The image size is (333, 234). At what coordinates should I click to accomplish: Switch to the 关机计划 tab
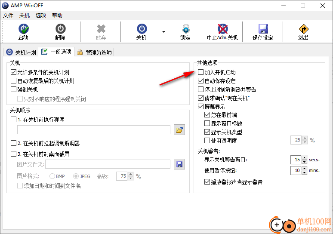(x=21, y=52)
